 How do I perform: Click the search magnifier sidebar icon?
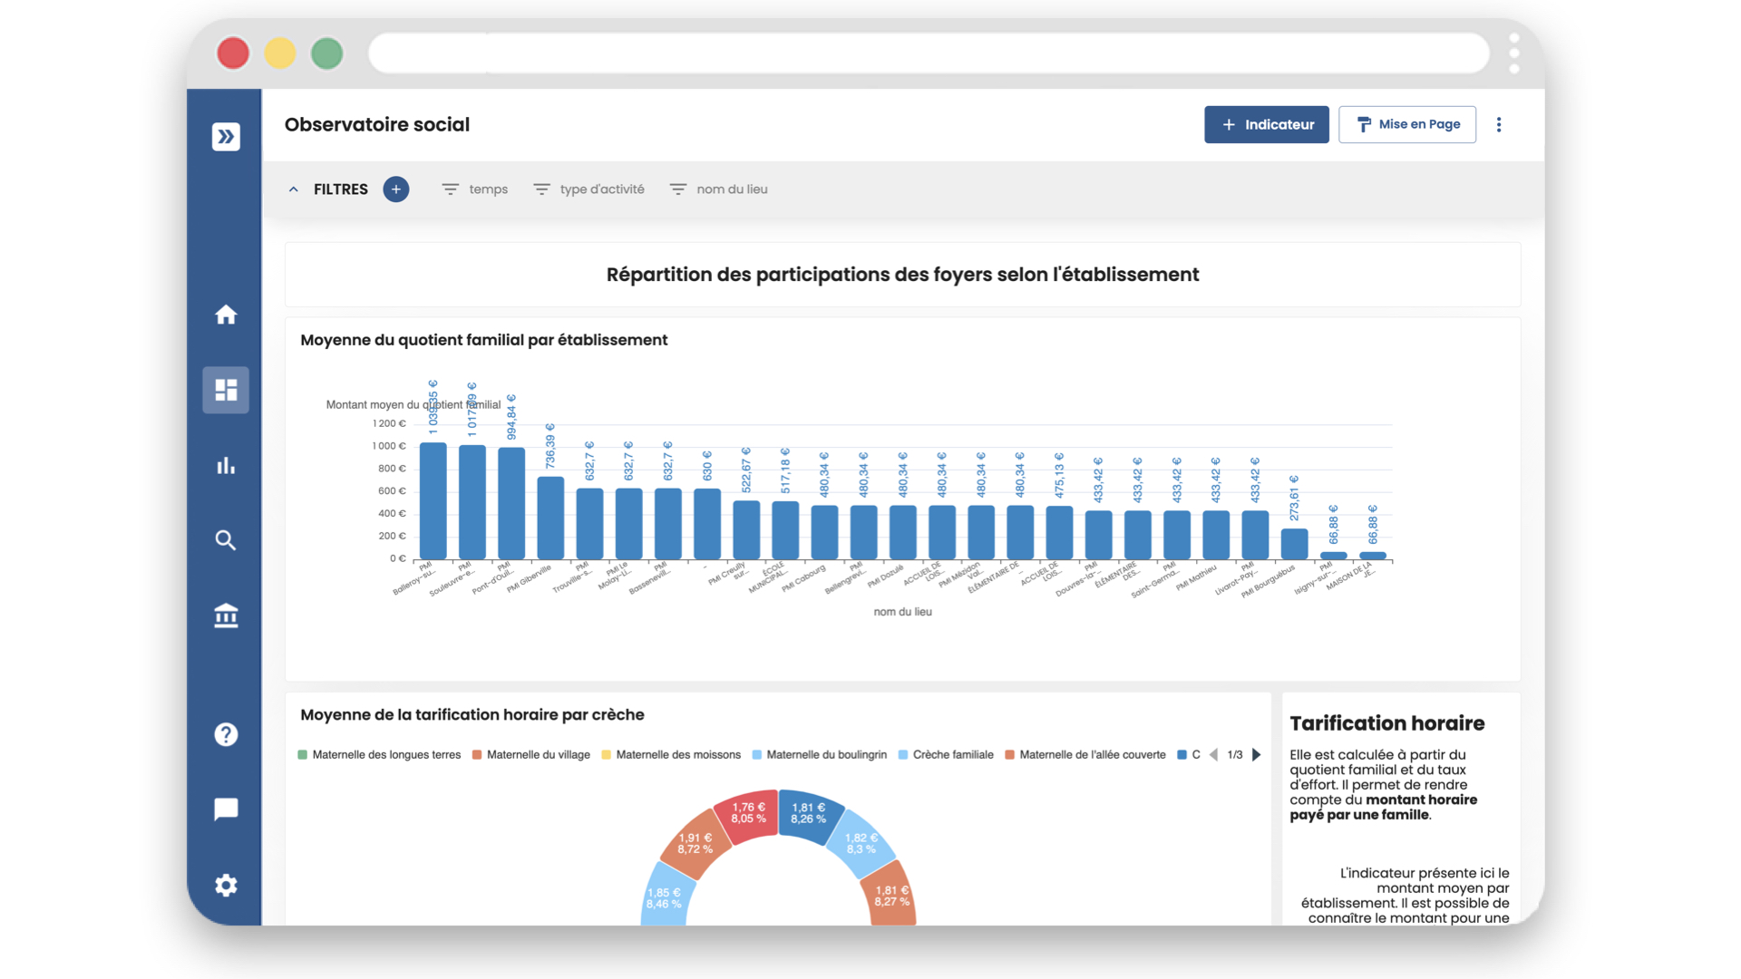(x=226, y=540)
